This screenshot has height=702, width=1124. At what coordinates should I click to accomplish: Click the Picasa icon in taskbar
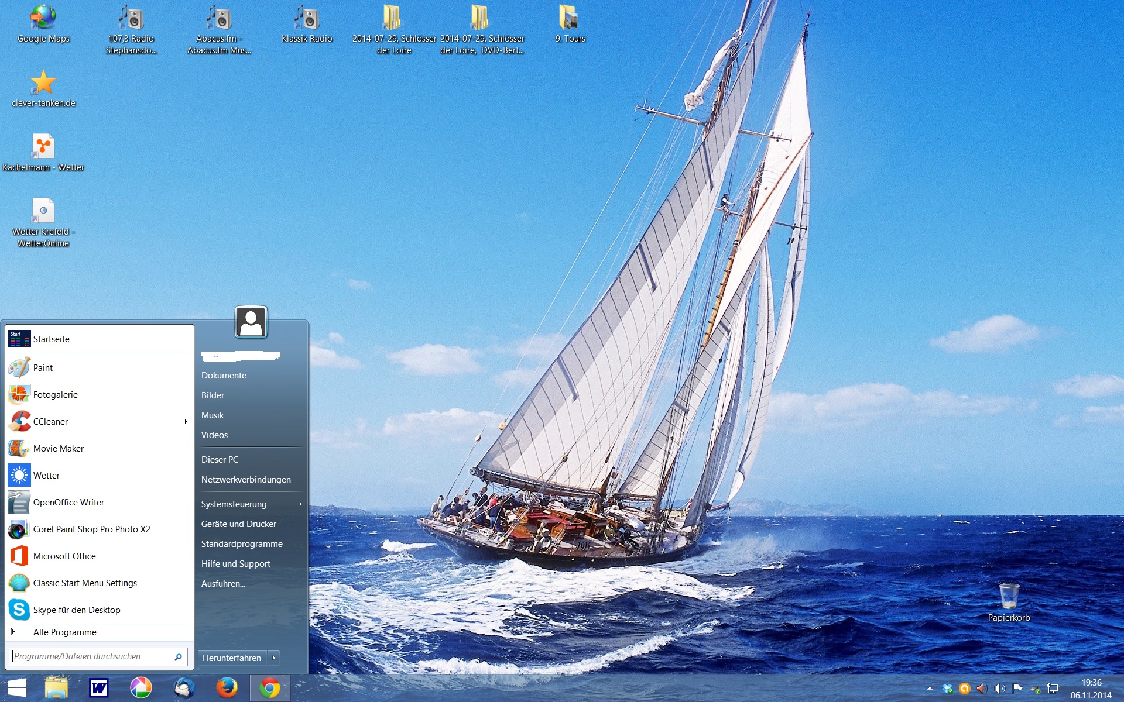click(x=141, y=688)
